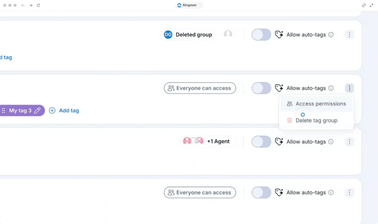Click the pencil icon on My tag 3
The height and width of the screenshot is (224, 378).
37,111
